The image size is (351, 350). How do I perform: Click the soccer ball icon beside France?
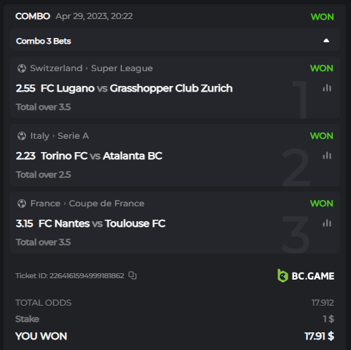22,204
